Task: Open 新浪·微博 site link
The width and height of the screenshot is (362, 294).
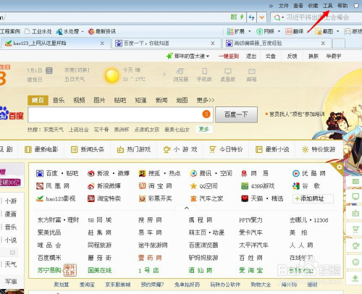Action: coord(109,173)
